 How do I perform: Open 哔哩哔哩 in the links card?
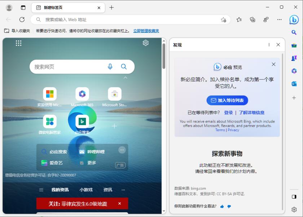(x=92, y=152)
